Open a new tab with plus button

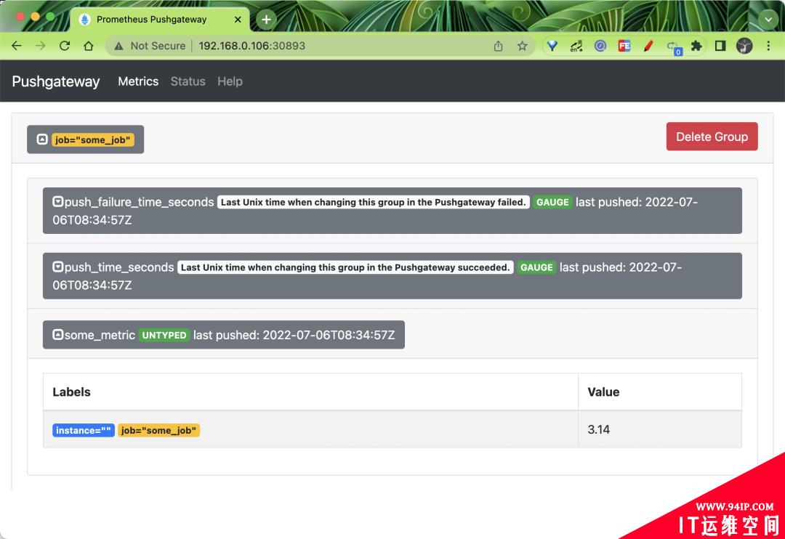tap(266, 20)
